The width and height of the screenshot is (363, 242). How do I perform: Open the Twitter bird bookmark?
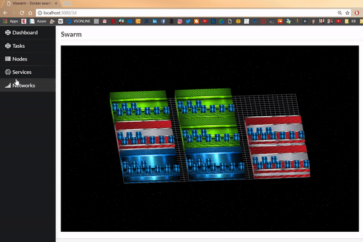[x=188, y=21]
